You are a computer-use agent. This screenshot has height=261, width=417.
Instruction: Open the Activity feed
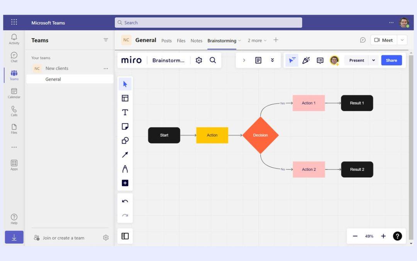[14, 39]
